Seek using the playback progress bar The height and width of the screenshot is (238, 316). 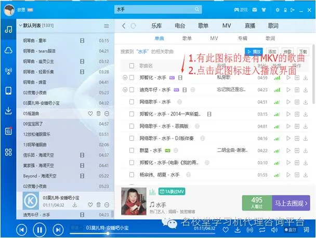tap(142, 233)
